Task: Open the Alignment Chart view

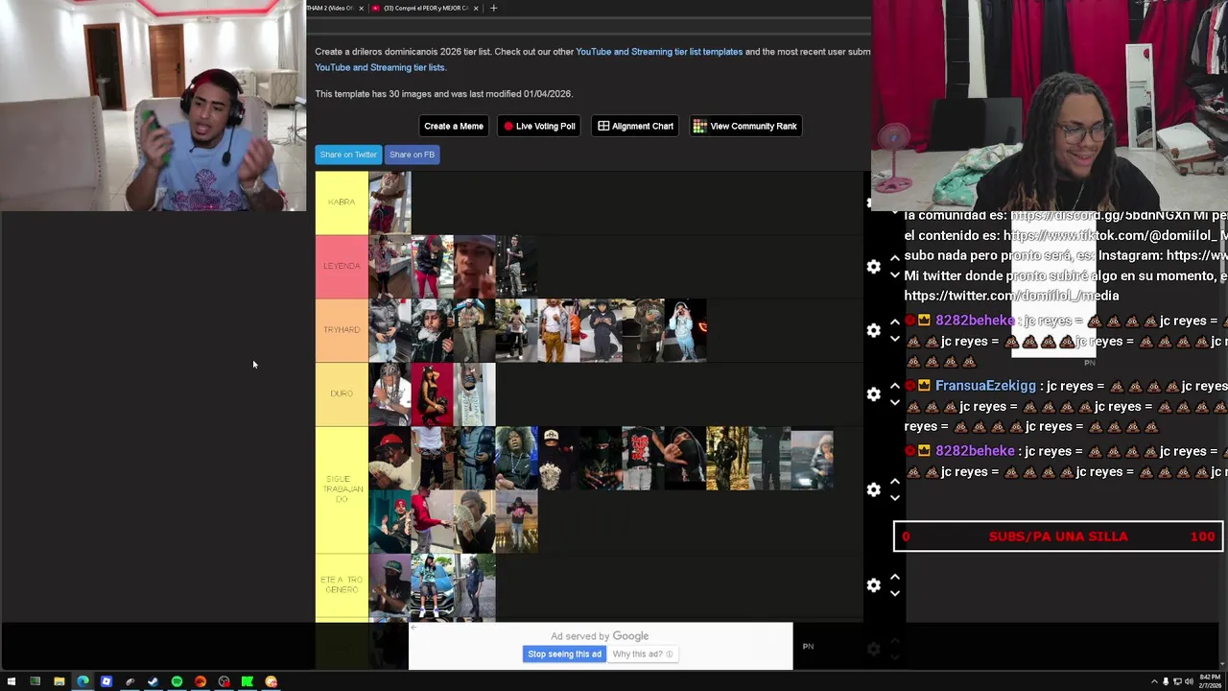Action: (x=635, y=126)
